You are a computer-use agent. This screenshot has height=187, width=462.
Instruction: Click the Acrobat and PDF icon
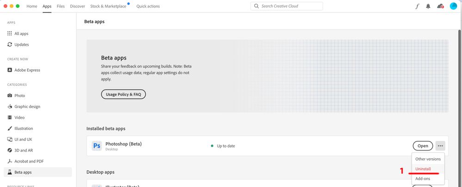click(10, 161)
